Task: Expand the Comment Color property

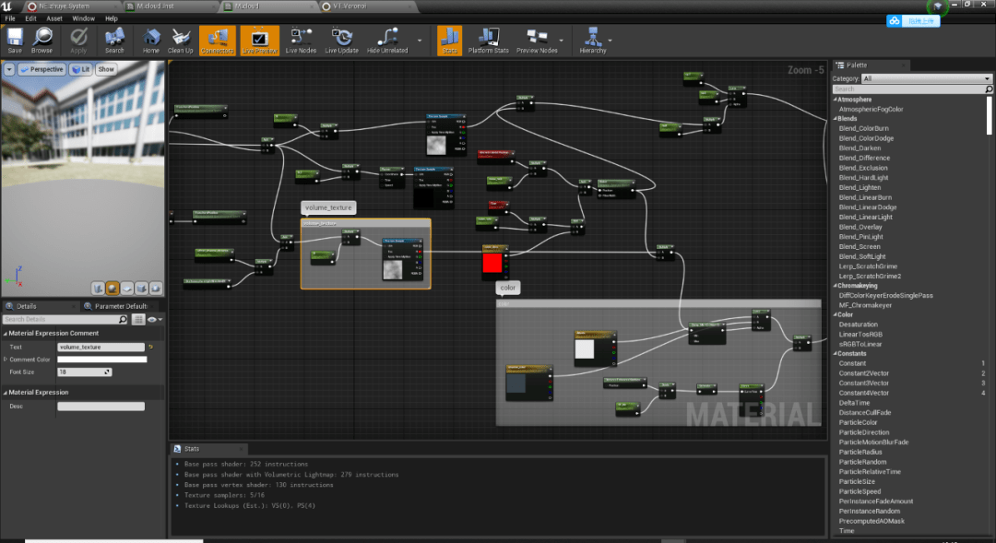Action: point(6,360)
